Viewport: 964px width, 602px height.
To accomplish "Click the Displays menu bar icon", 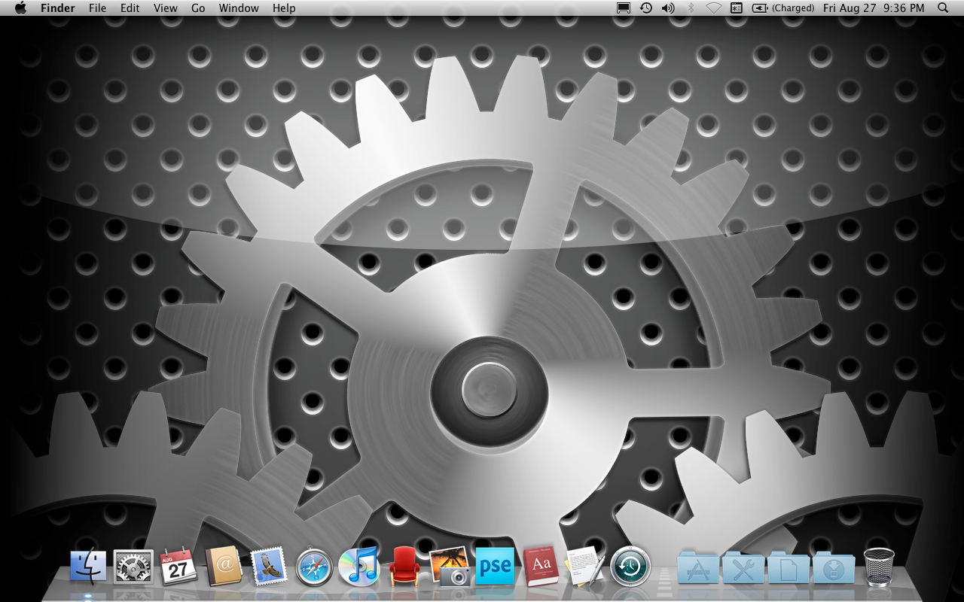I will pos(624,8).
